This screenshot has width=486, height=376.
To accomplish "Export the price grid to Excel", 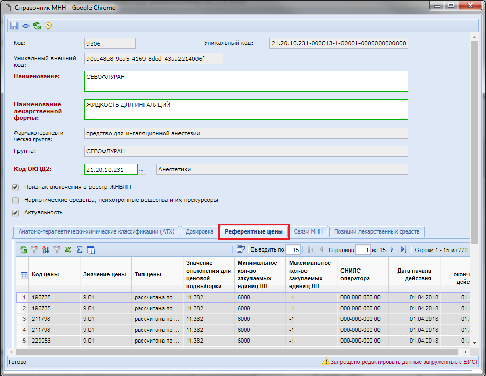I will 68,249.
